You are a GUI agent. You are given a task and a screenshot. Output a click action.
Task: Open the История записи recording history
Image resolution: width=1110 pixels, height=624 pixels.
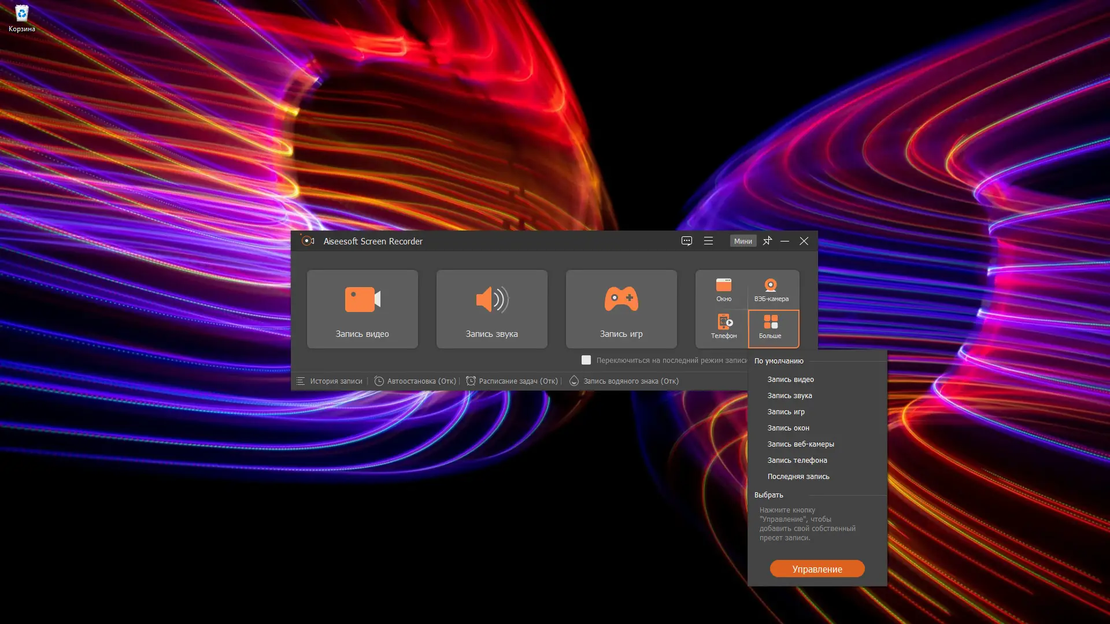(335, 381)
